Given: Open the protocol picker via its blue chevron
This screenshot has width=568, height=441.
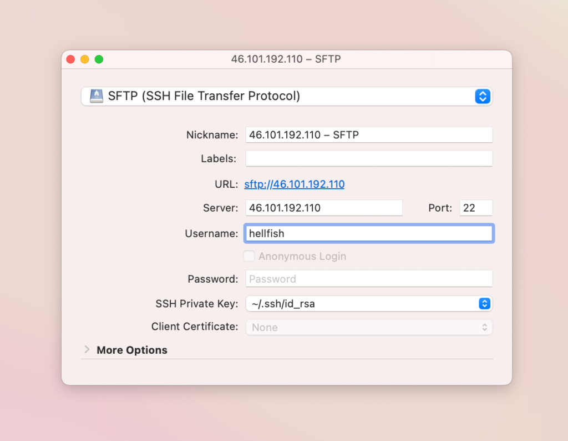Looking at the screenshot, I should point(482,96).
